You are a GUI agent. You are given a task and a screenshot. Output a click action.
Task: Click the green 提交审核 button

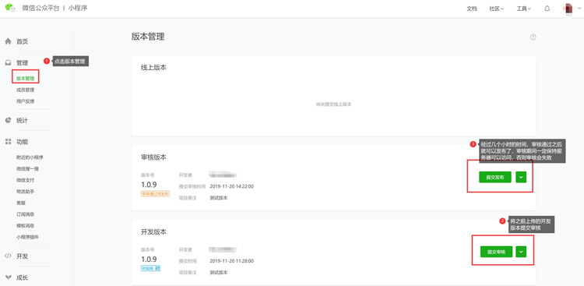tap(496, 252)
